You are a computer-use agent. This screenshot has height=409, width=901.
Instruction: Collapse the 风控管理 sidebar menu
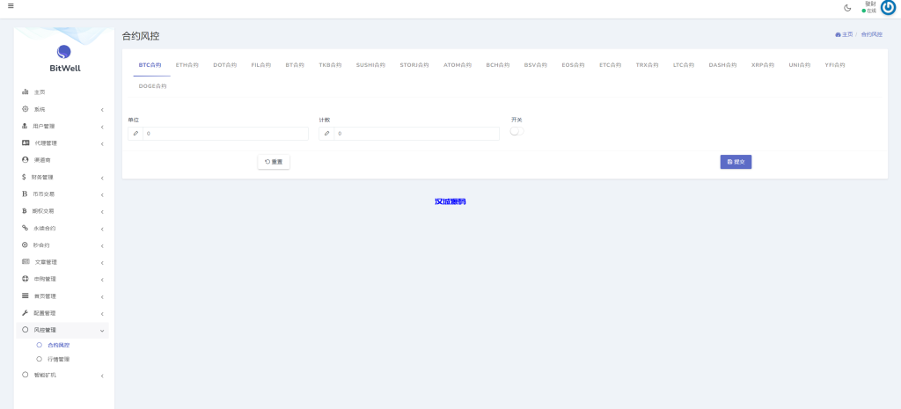click(63, 330)
